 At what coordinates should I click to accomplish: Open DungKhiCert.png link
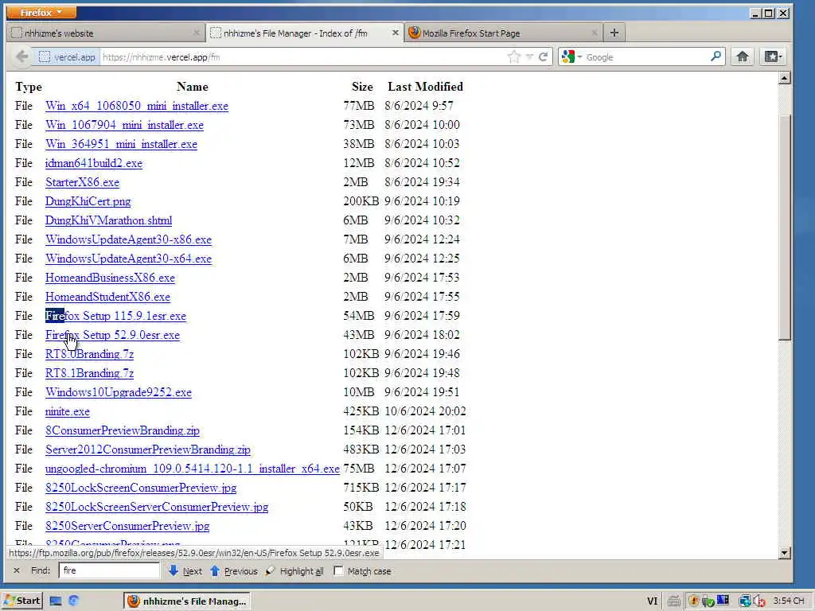88,201
